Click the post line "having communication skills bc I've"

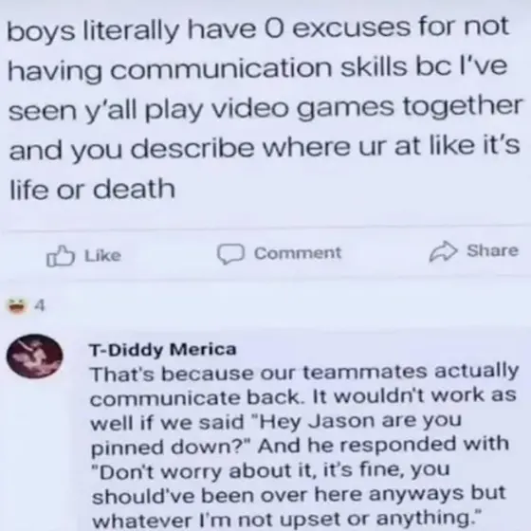point(257,68)
